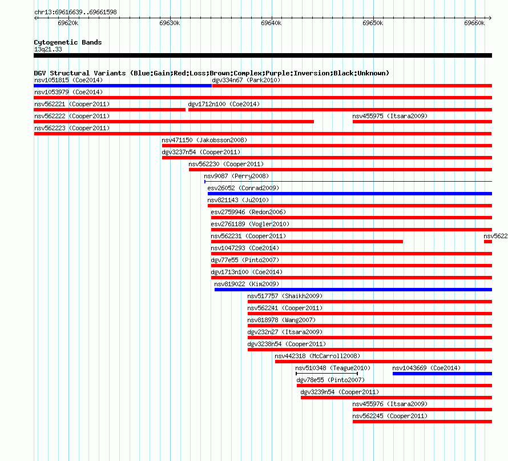Click the black line glyph of nsv510348
Image resolution: width=508 pixels, height=461 pixels.
coord(326,374)
